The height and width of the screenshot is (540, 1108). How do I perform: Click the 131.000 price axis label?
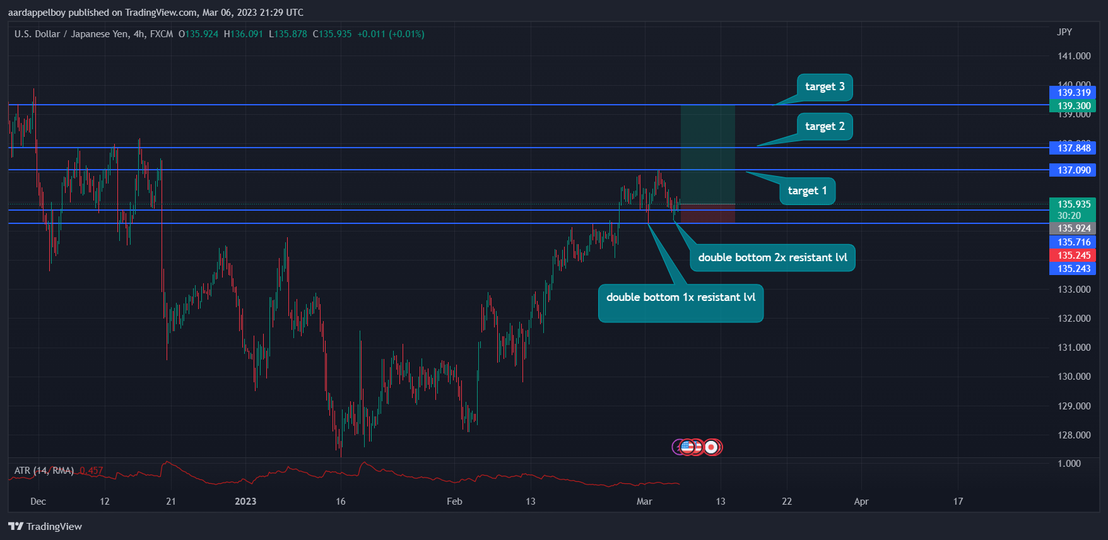pos(1074,348)
